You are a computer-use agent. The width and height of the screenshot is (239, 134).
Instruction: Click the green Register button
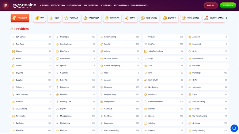[x=228, y=5]
